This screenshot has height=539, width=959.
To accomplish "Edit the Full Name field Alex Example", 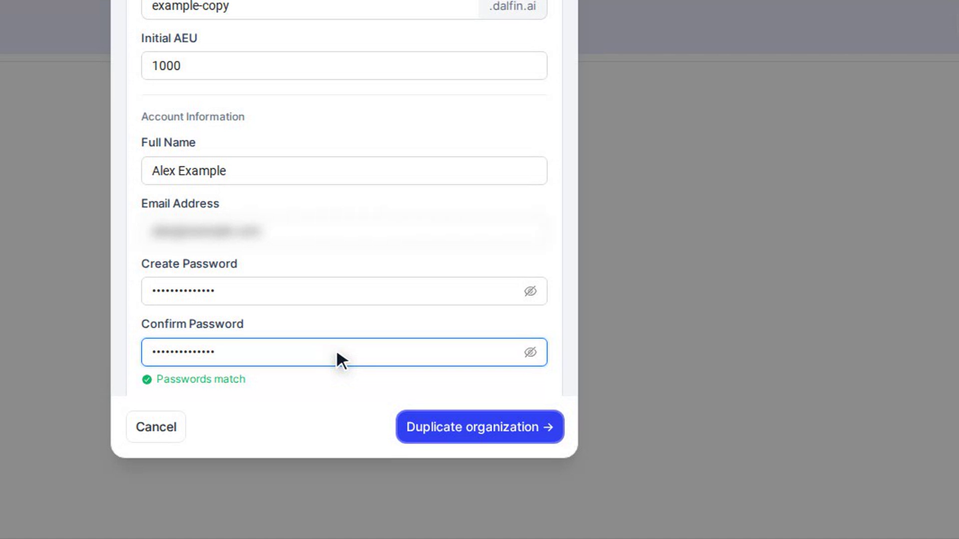I will click(344, 171).
